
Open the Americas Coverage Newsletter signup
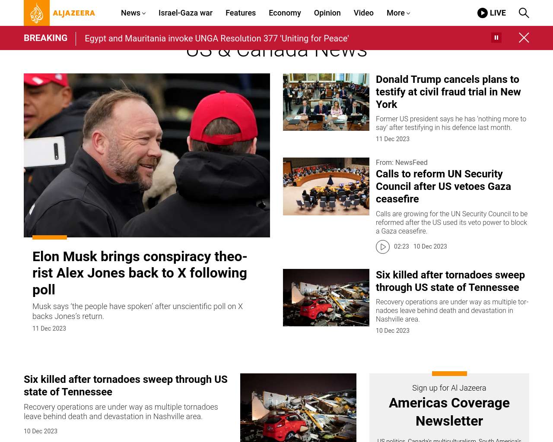click(449, 412)
